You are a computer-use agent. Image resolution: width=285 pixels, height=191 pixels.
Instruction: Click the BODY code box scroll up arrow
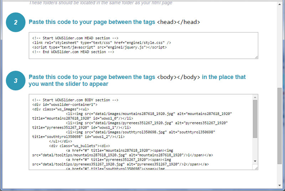pyautogui.click(x=255, y=97)
